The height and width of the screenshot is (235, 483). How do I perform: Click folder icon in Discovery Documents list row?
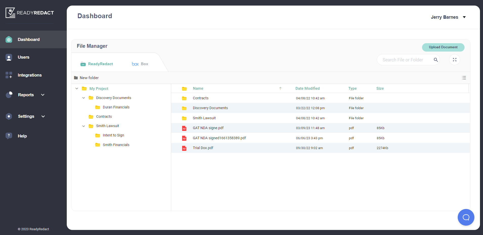(184, 108)
